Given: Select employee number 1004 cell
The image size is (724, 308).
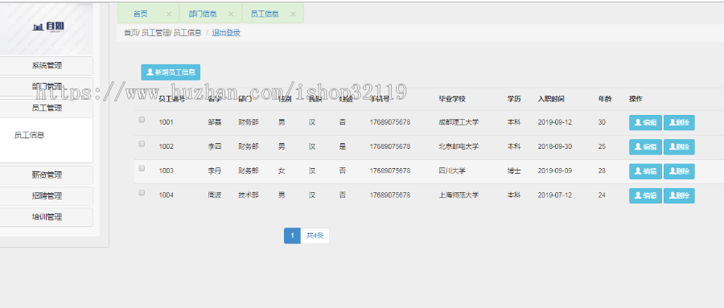Looking at the screenshot, I should 167,195.
